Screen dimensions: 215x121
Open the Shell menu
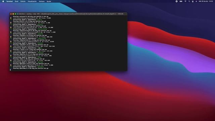16,1
